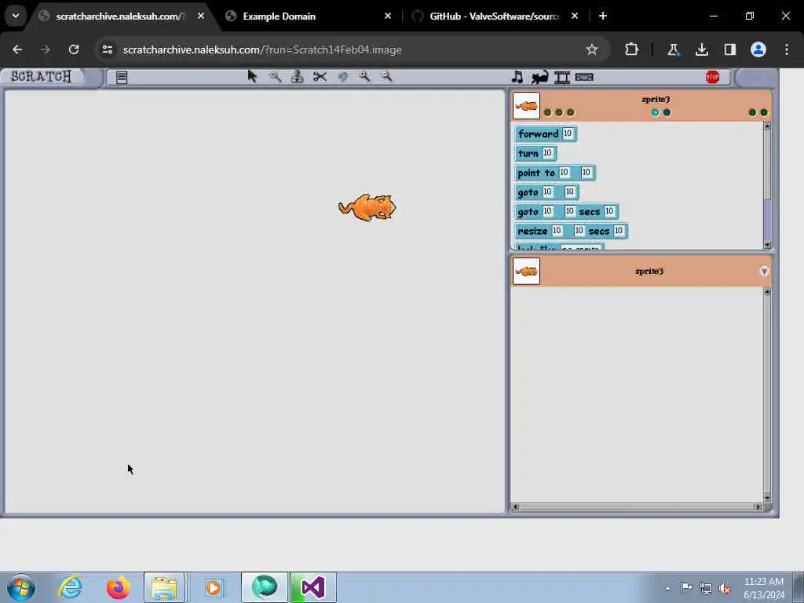Click the red STOP sign button
804x603 pixels.
[712, 77]
